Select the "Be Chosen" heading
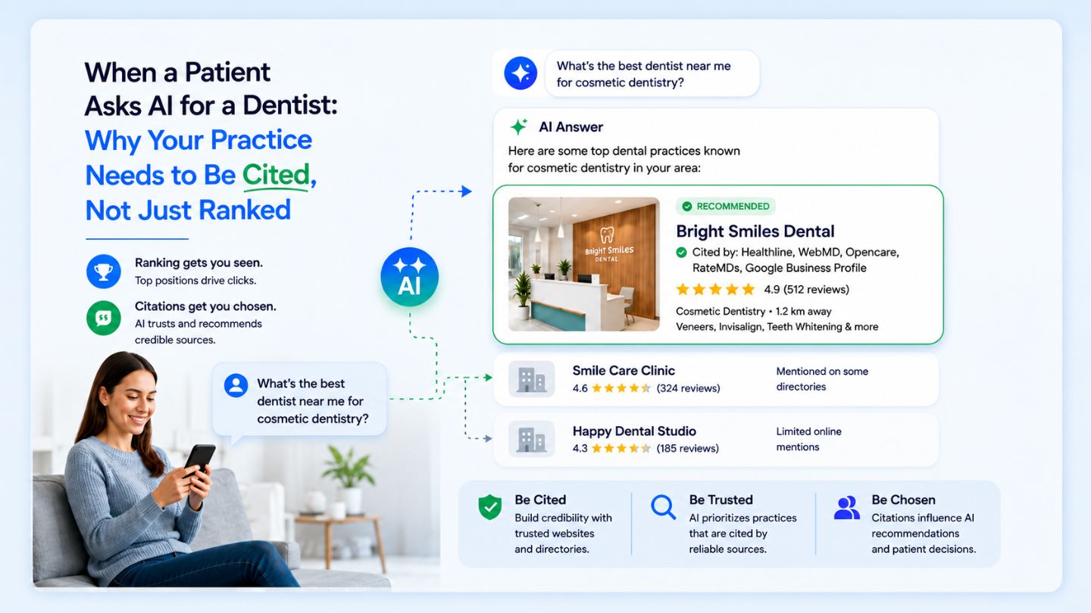 tap(904, 499)
